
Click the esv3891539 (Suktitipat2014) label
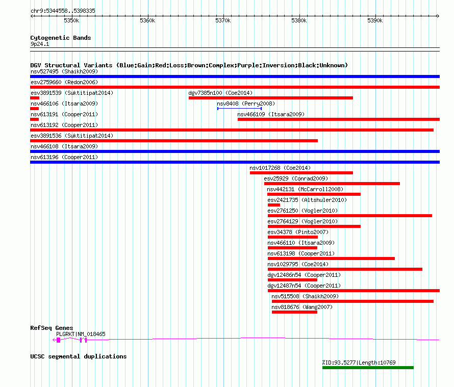pos(72,93)
